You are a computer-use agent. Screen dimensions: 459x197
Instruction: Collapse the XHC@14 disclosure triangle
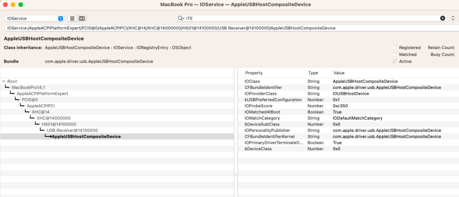pyautogui.click(x=29, y=112)
